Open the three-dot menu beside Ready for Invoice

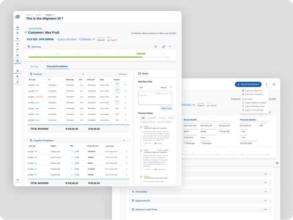(267, 84)
